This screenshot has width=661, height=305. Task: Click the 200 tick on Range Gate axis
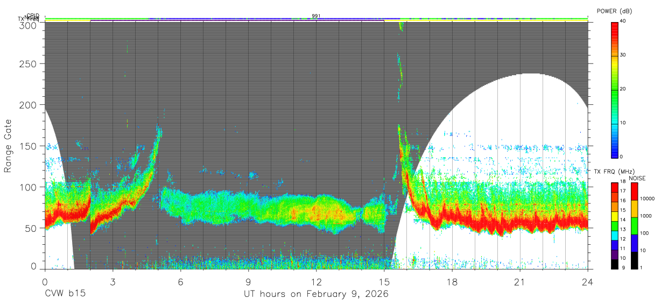(29, 105)
